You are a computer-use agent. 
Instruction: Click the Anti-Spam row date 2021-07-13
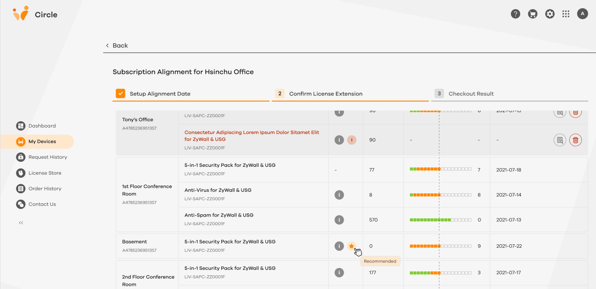point(509,220)
